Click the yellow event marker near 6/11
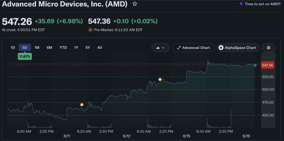This screenshot has height=141, width=284. click(82, 105)
